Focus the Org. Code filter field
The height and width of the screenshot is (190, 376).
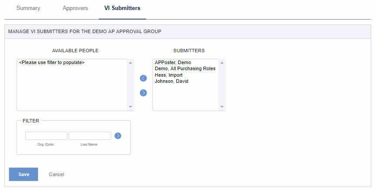pyautogui.click(x=46, y=136)
